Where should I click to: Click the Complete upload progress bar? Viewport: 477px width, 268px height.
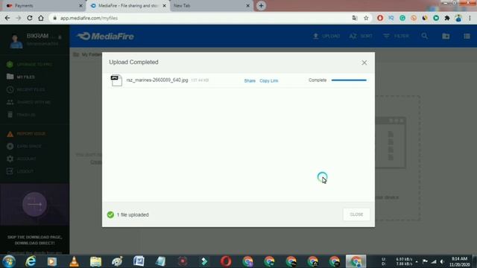pyautogui.click(x=349, y=80)
